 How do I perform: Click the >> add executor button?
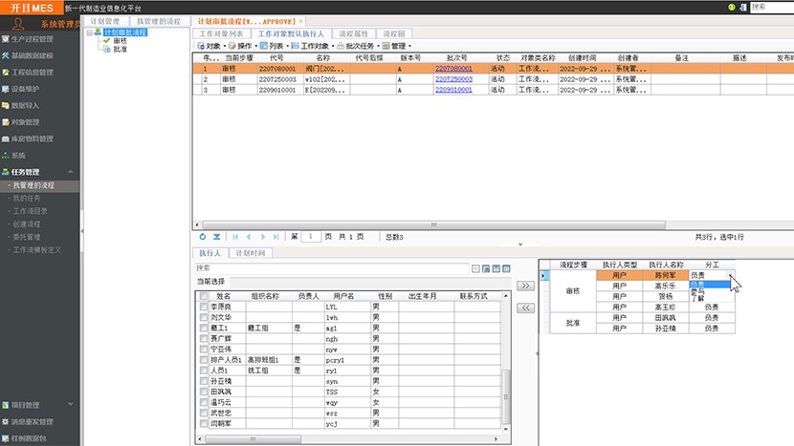pyautogui.click(x=525, y=285)
